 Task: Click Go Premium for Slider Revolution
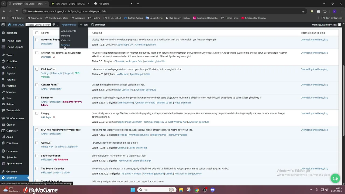61,160
